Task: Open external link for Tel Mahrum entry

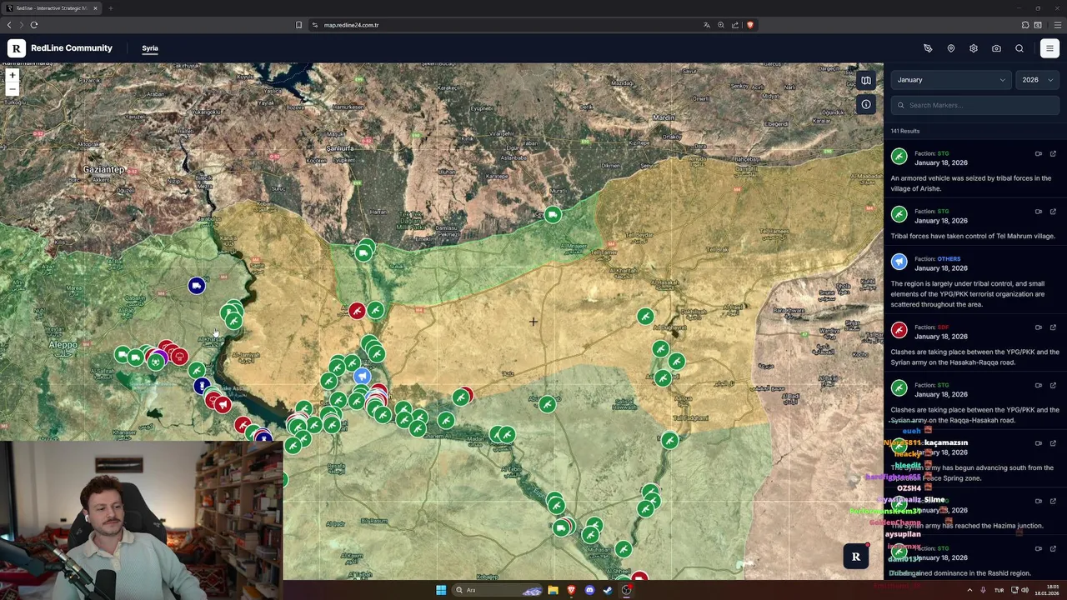Action: tap(1053, 212)
